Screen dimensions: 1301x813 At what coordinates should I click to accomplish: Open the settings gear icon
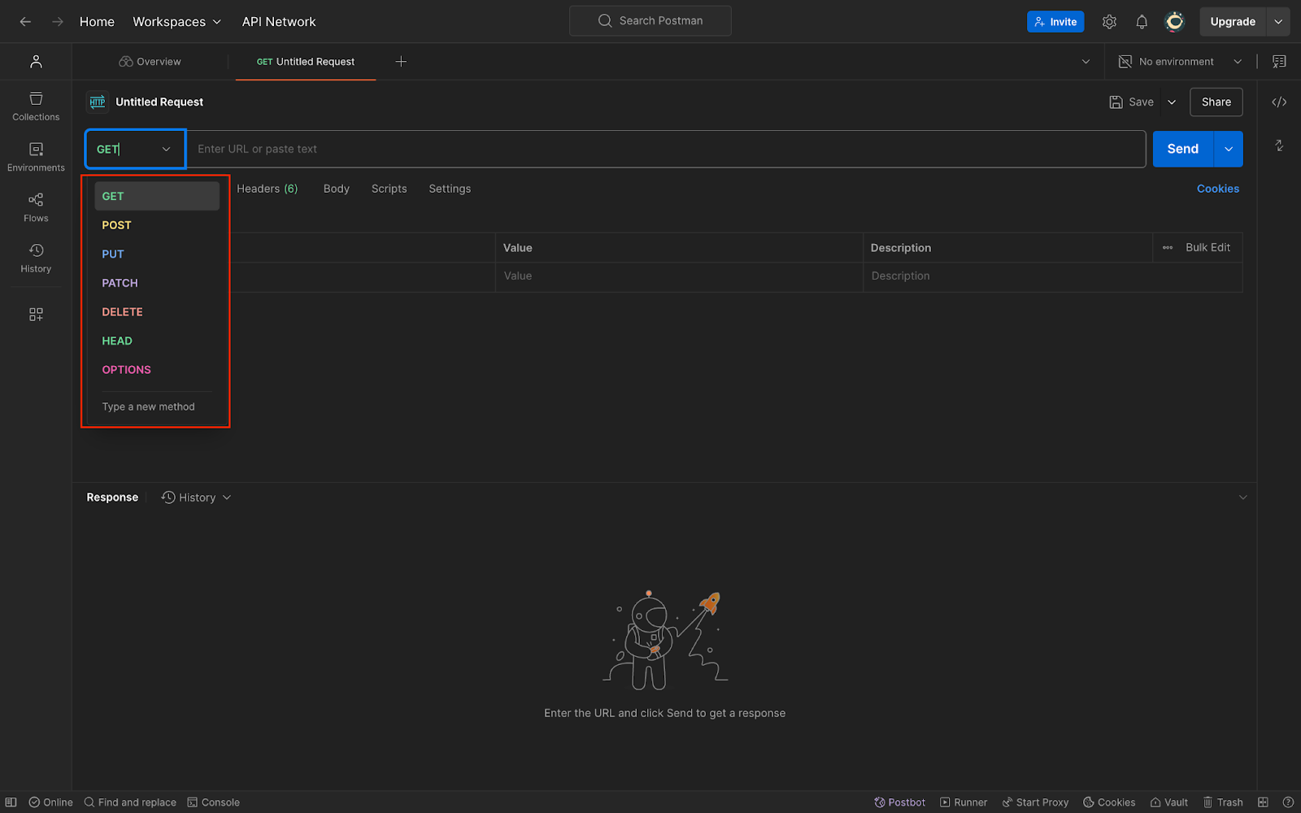coord(1109,22)
